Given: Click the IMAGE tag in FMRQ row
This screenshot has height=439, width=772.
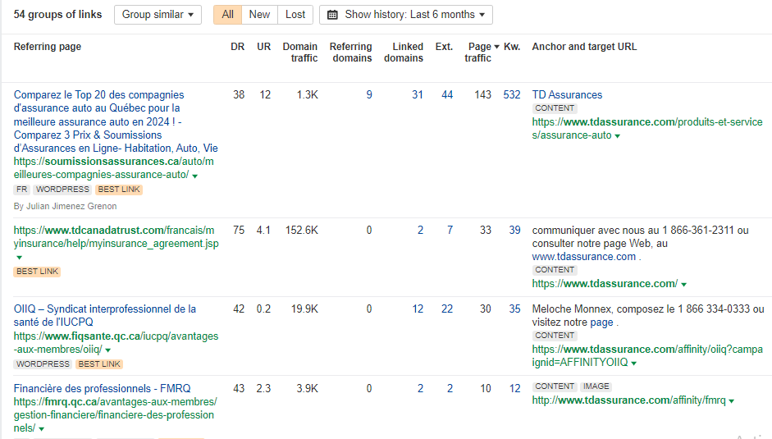Looking at the screenshot, I should (596, 386).
